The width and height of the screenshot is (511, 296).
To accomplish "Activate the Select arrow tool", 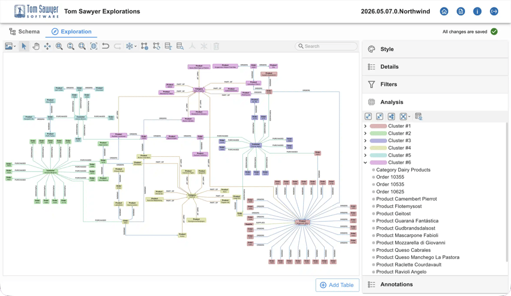I will tap(24, 46).
